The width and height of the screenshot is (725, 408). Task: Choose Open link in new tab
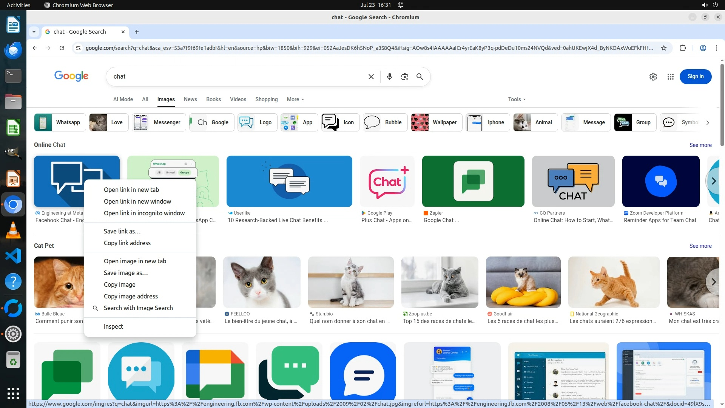pyautogui.click(x=131, y=190)
